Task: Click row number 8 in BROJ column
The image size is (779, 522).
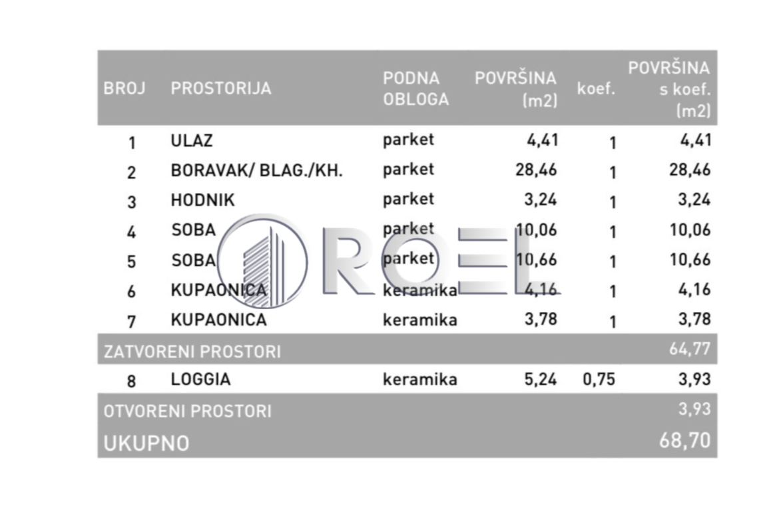Action: [x=131, y=382]
